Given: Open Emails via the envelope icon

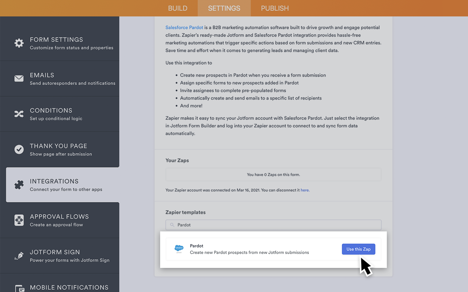Looking at the screenshot, I should coord(19,78).
